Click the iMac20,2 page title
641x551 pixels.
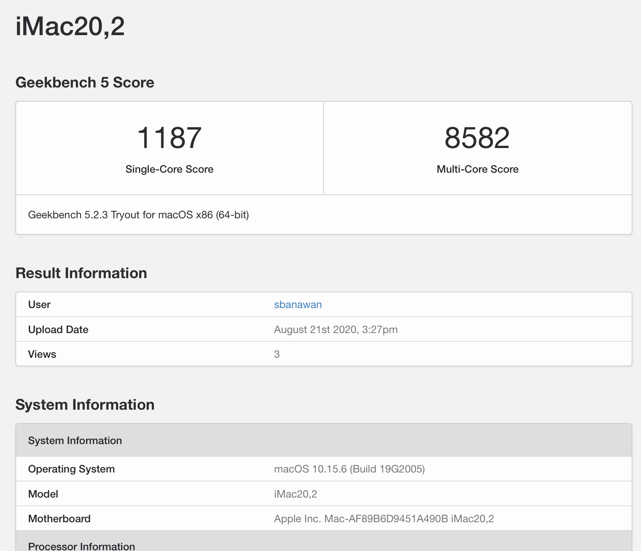click(70, 27)
